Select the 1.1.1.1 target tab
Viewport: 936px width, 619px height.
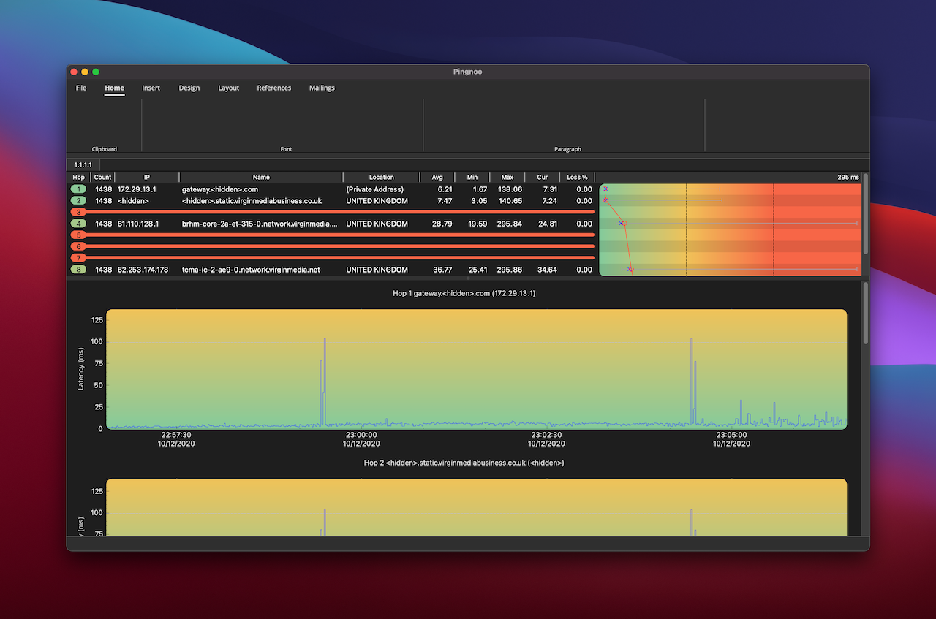click(x=83, y=165)
